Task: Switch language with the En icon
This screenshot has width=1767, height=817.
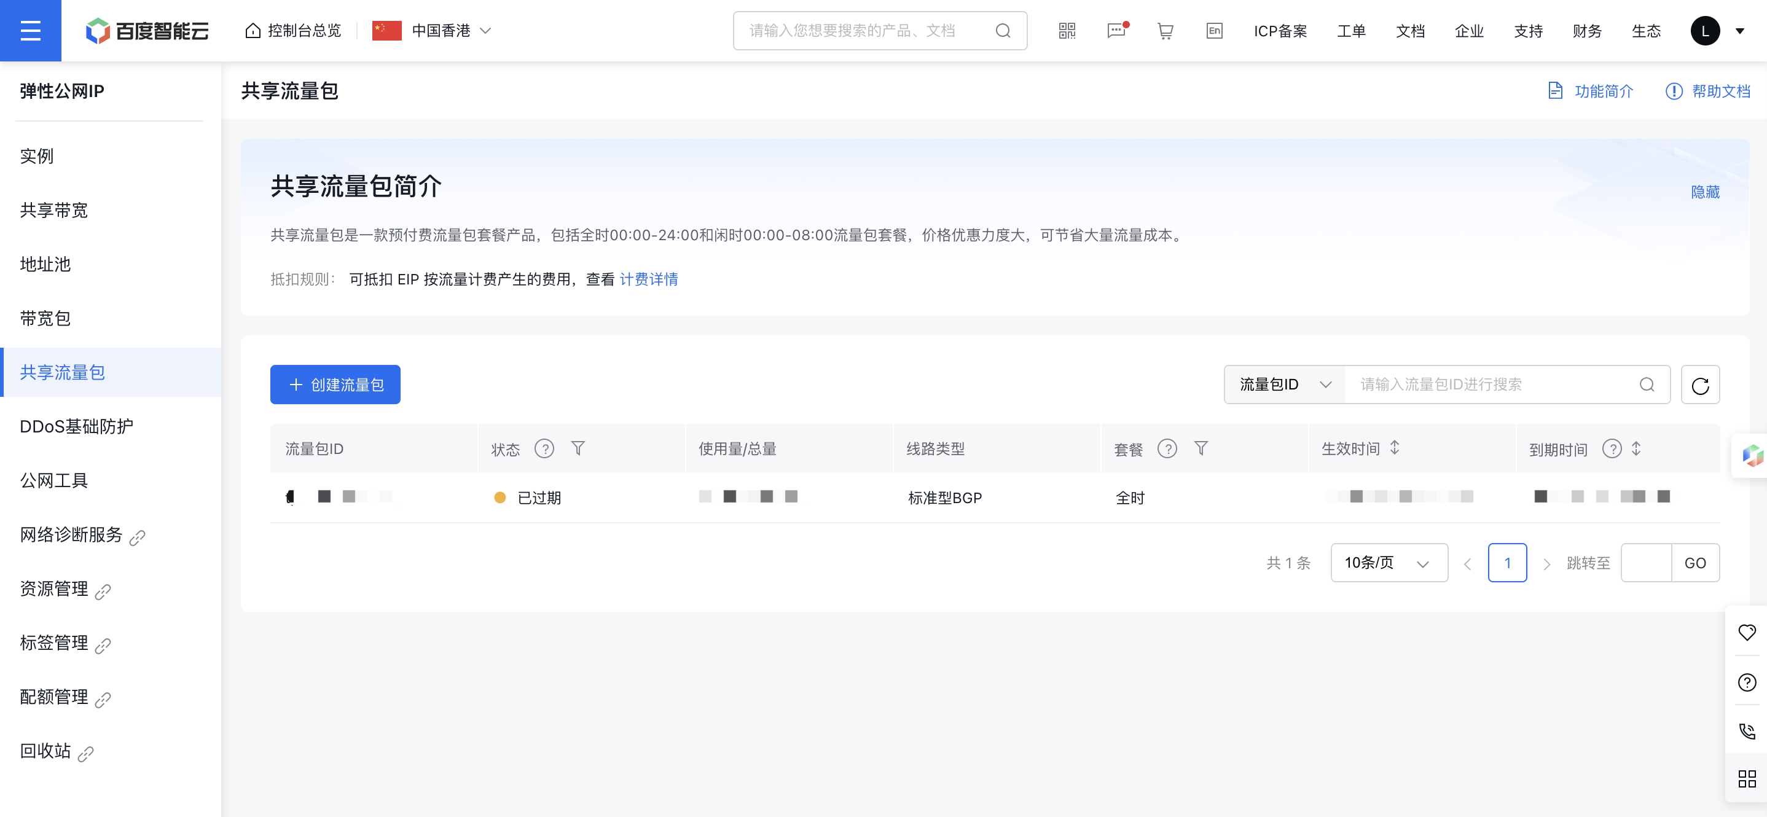Action: (x=1214, y=31)
